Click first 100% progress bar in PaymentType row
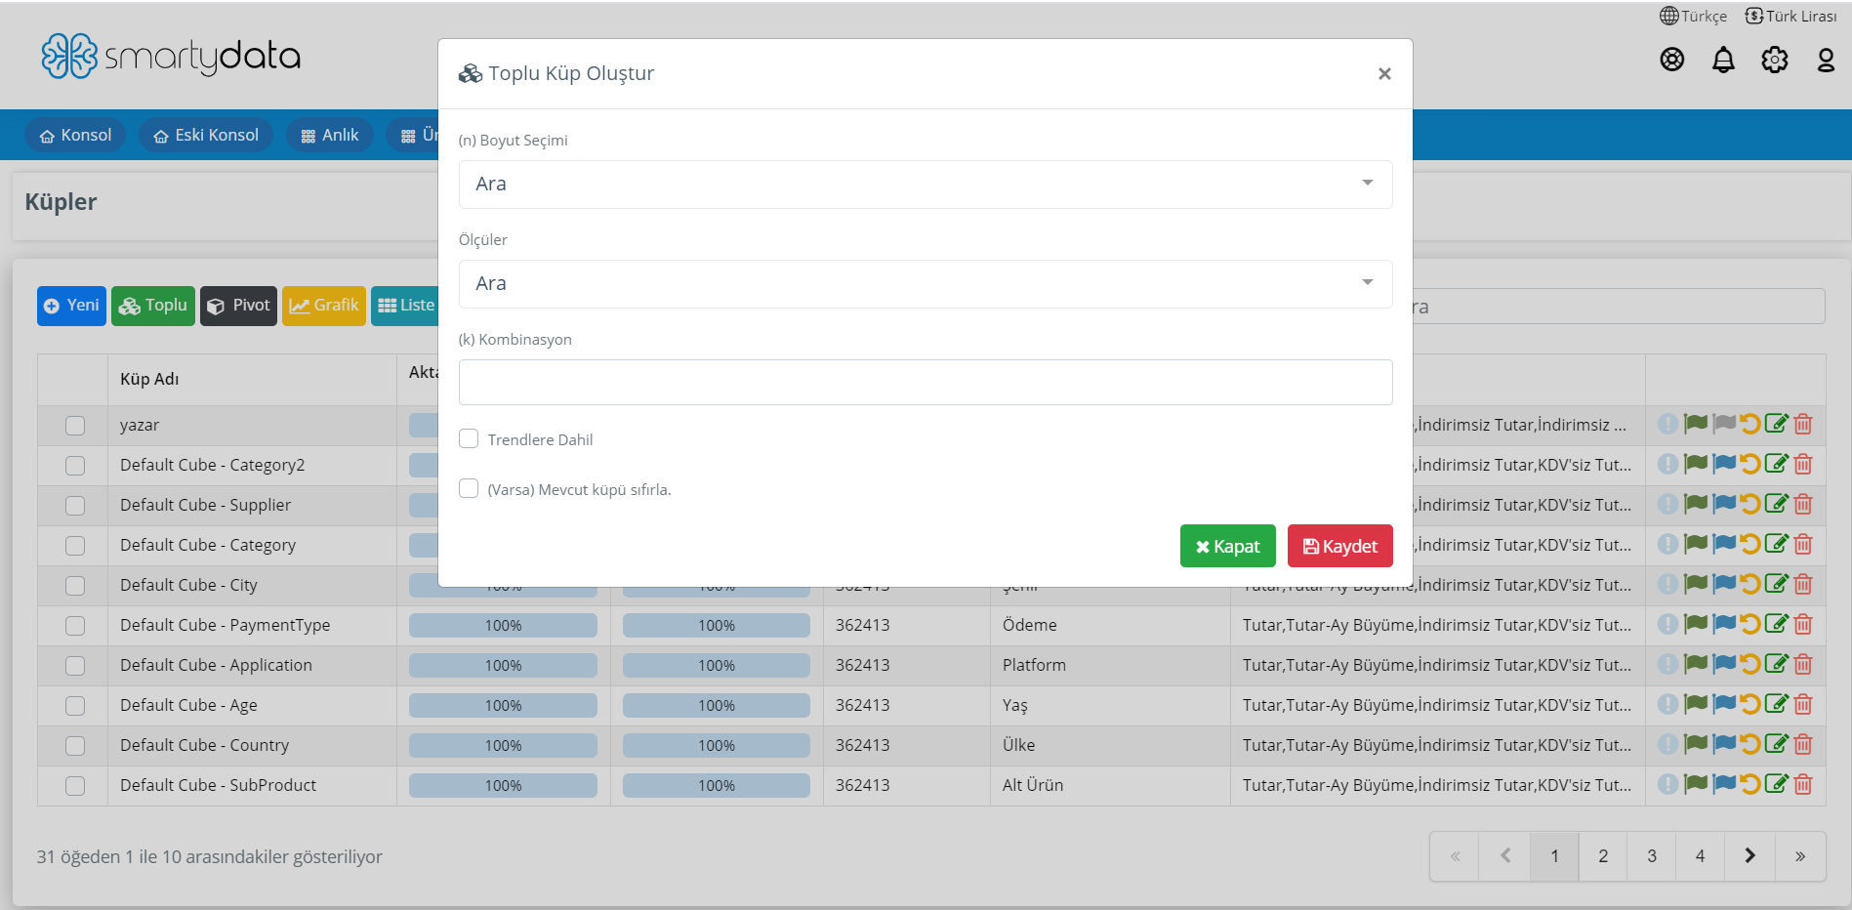 coord(503,625)
